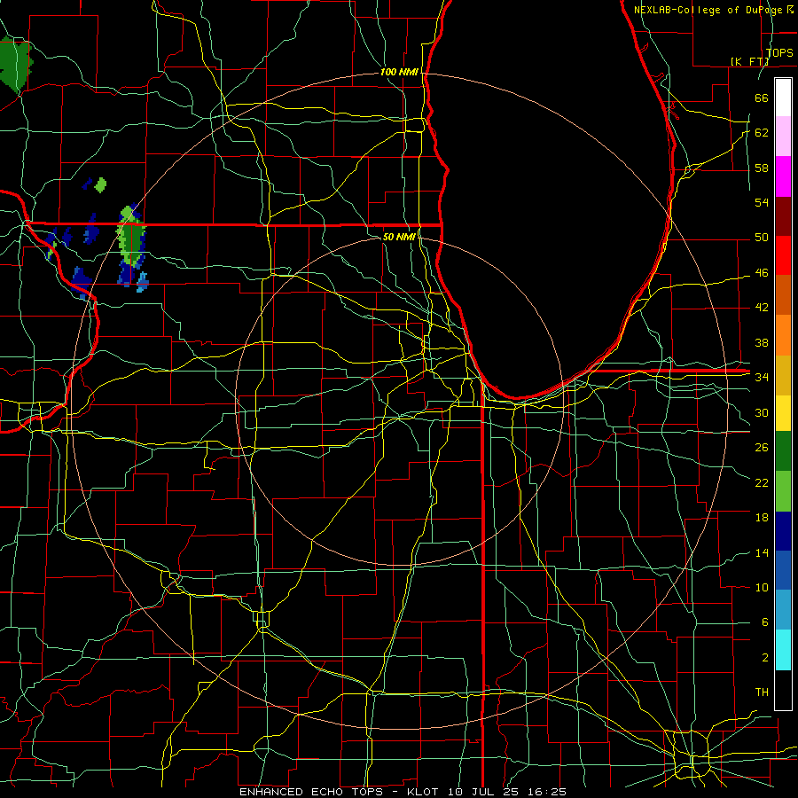Click the 58 legend value
The height and width of the screenshot is (798, 798).
(x=762, y=168)
